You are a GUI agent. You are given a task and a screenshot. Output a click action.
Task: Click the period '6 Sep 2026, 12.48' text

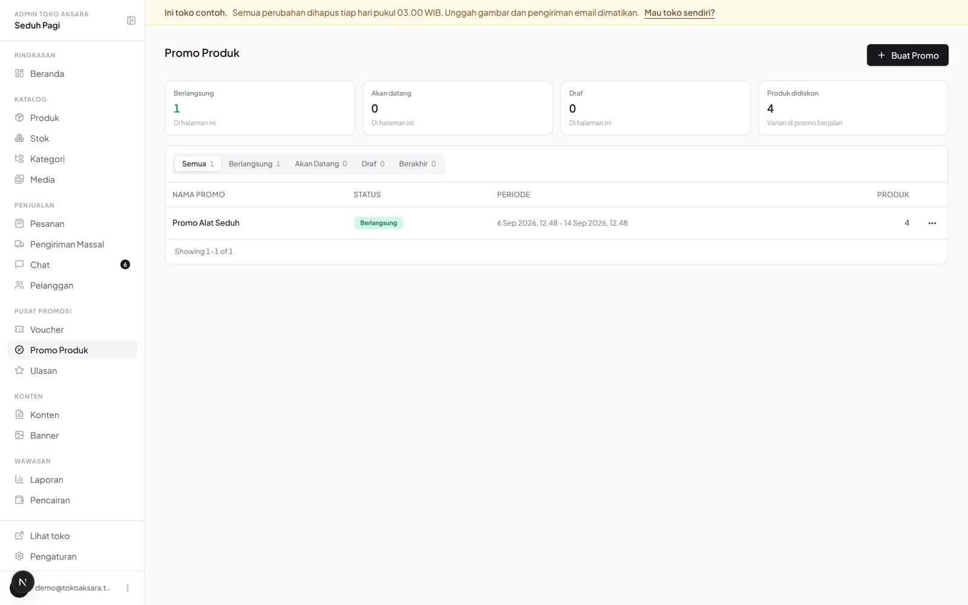527,223
